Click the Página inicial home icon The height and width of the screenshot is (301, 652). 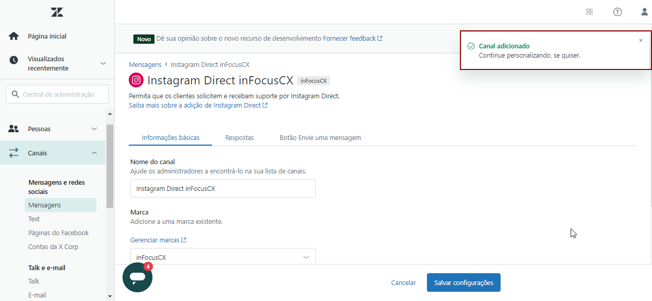pyautogui.click(x=14, y=37)
